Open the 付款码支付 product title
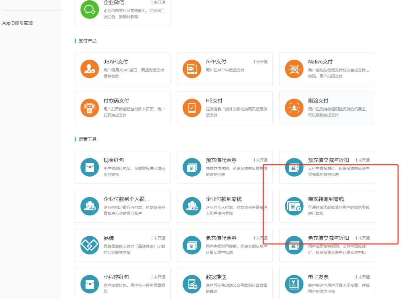This screenshot has height=299, width=409. click(x=116, y=100)
